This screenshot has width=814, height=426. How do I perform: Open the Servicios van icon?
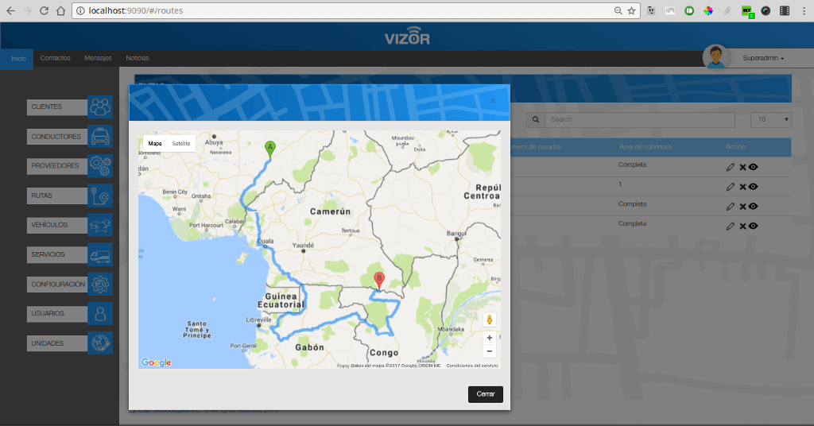100,255
